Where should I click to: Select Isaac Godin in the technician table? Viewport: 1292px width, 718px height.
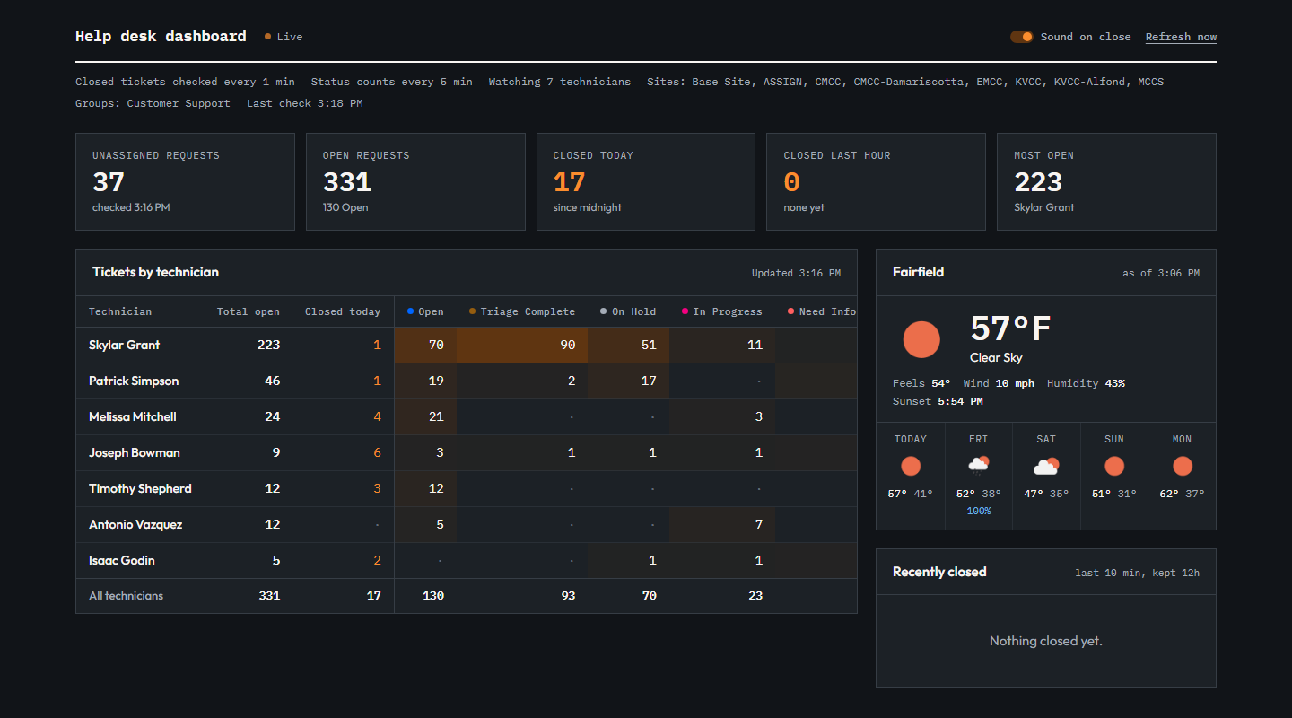point(122,560)
